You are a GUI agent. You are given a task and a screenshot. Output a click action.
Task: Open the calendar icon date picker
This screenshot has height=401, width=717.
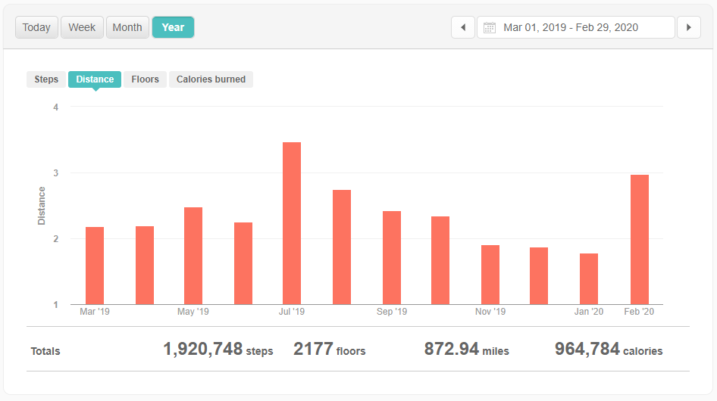click(490, 28)
